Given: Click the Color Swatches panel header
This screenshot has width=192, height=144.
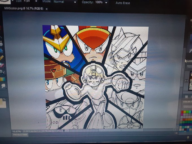Looking at the screenshot, I should point(187,102).
